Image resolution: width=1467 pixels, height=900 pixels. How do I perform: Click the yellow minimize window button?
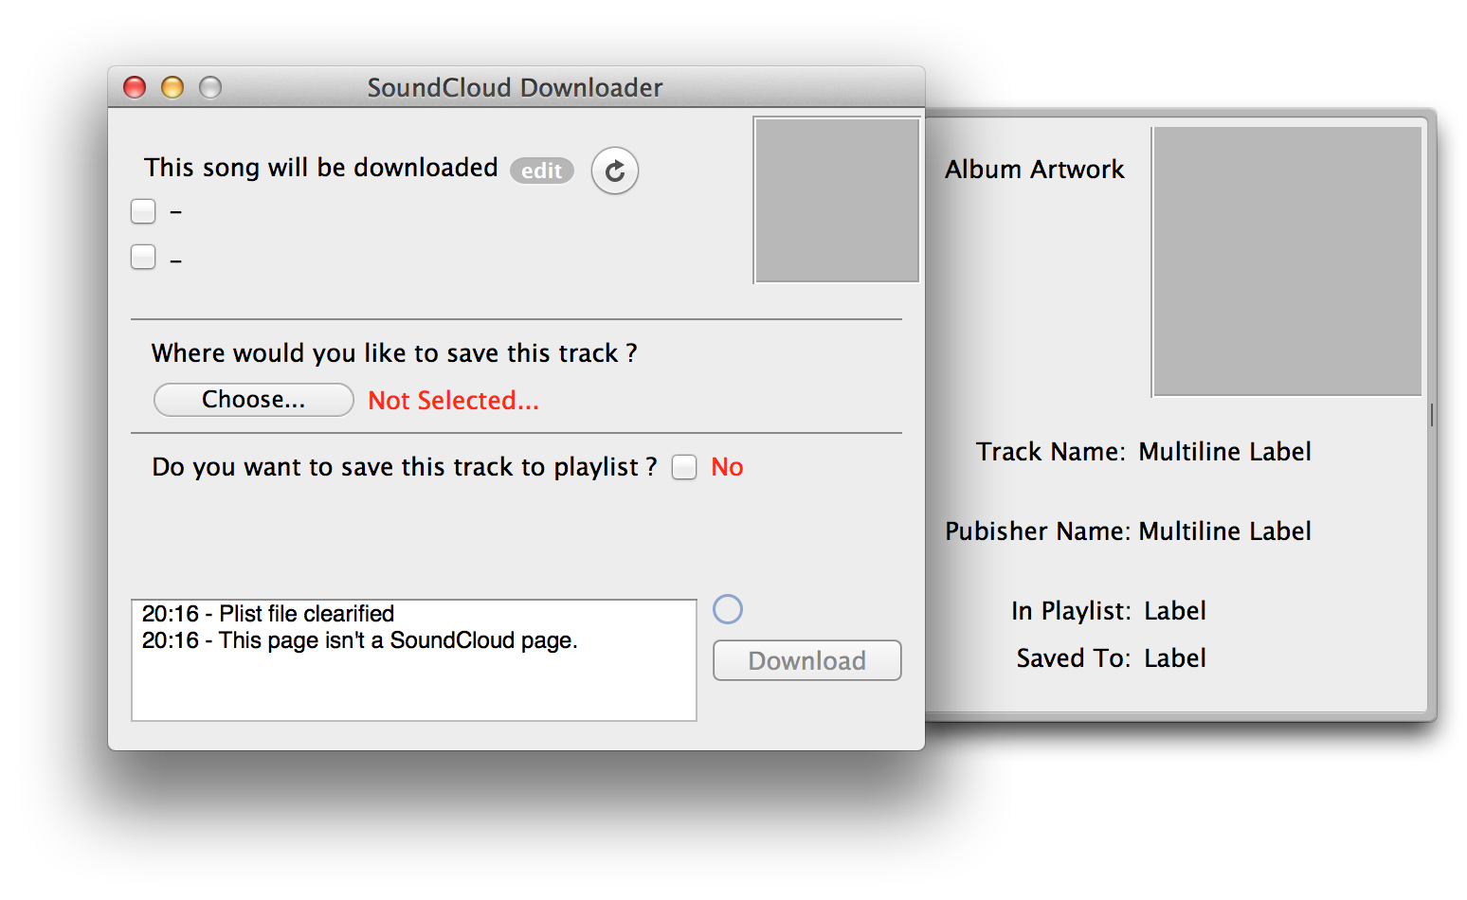pos(172,88)
